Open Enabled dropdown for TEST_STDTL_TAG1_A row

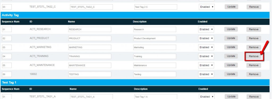207,97
